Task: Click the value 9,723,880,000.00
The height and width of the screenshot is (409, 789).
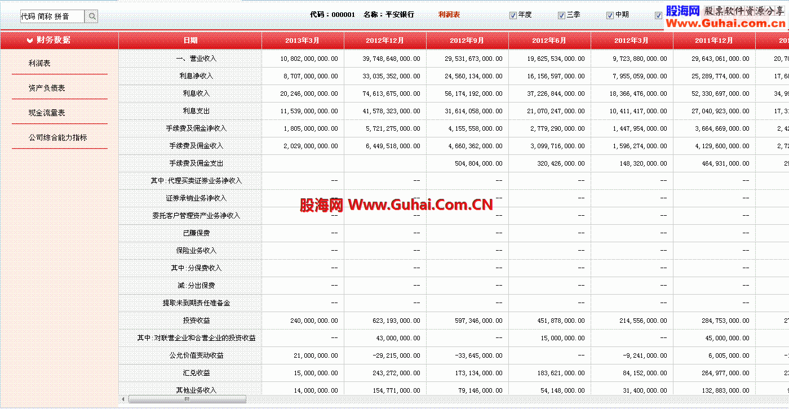Action: click(x=640, y=59)
